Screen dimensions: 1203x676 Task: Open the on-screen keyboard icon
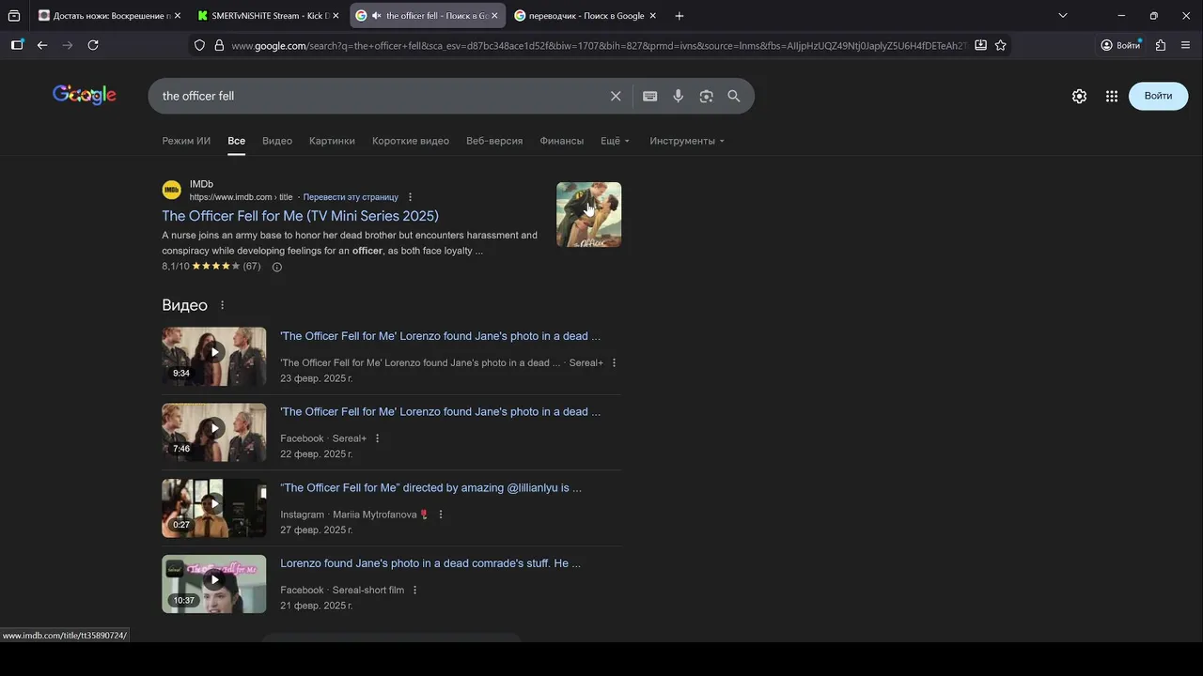[x=649, y=96]
